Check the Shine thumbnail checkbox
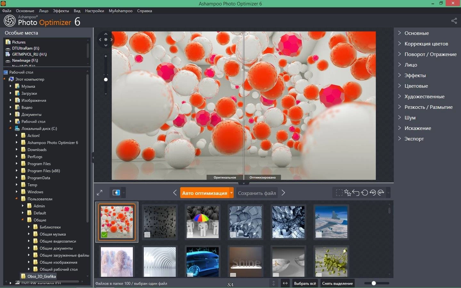 pyautogui.click(x=233, y=275)
